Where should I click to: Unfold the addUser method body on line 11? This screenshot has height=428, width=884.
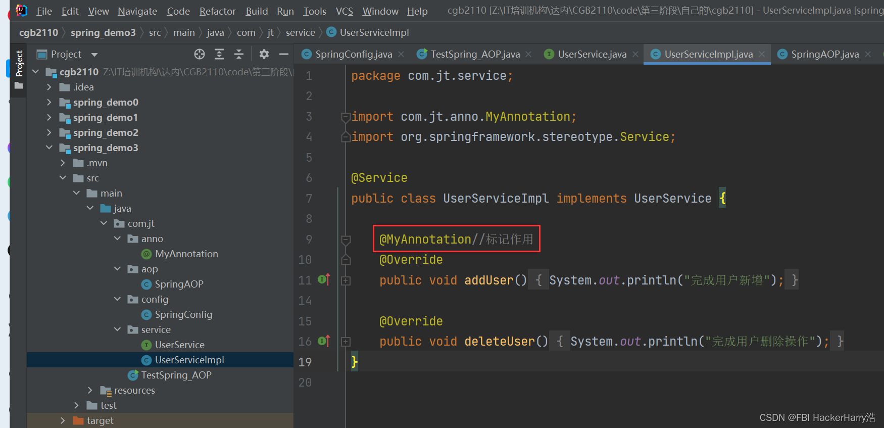tap(346, 280)
